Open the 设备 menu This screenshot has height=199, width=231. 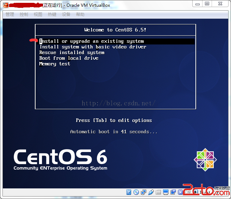point(66,14)
